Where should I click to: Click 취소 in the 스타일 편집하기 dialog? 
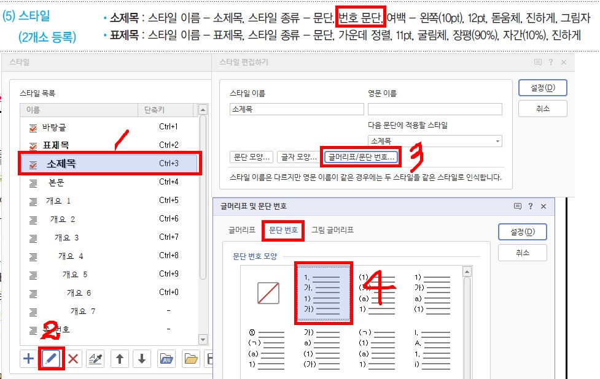pyautogui.click(x=543, y=109)
